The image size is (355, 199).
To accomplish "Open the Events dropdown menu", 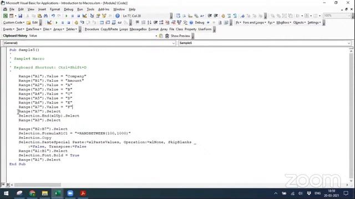I will (9, 29).
